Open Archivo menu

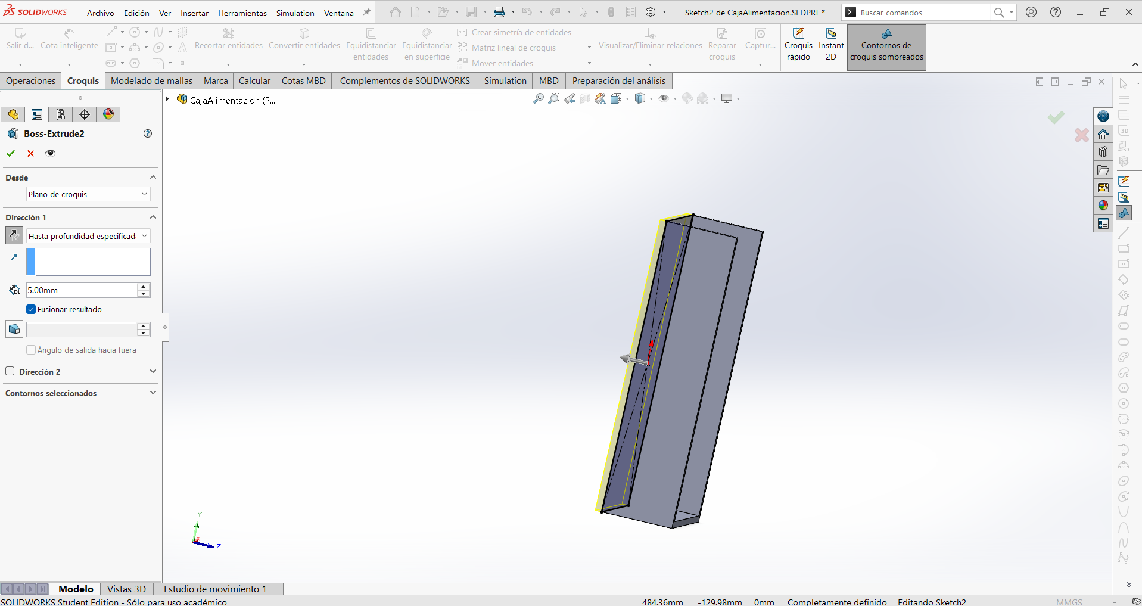pos(100,13)
